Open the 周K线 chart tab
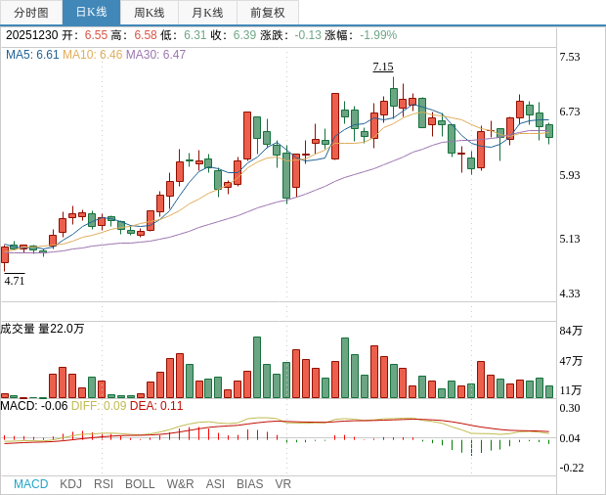606x495 pixels. tap(150, 13)
